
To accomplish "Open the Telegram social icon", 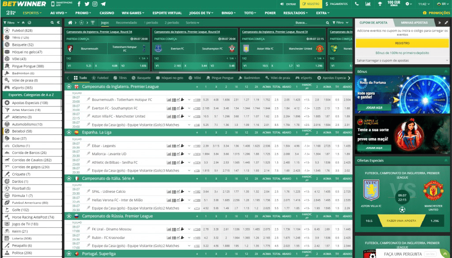I will 103,4.
